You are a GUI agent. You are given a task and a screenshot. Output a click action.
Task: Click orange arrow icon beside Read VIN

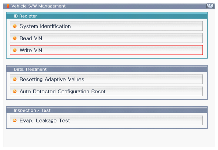pos(14,38)
